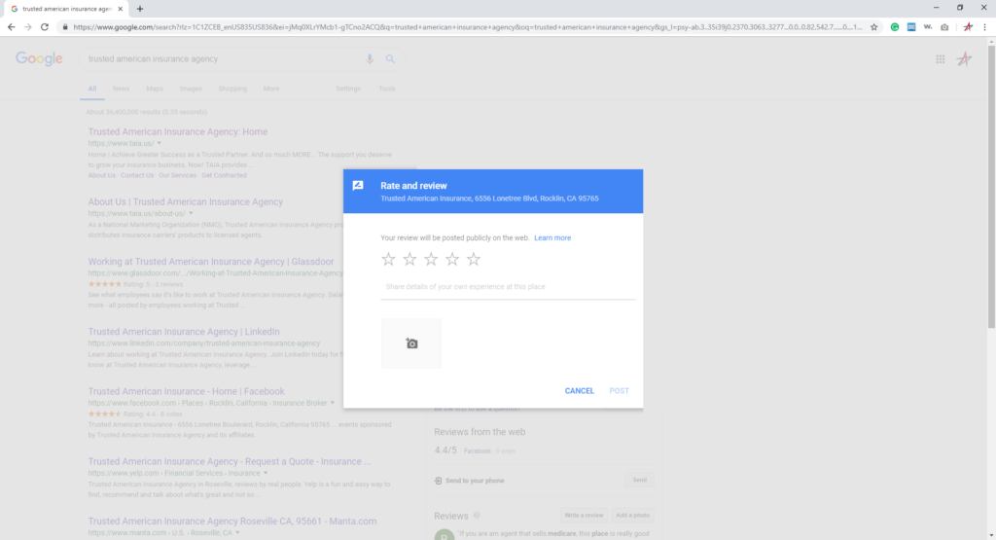Viewport: 996px width, 540px height.
Task: Open About Us | Trusted American Insurance Agency result
Action: tap(186, 201)
